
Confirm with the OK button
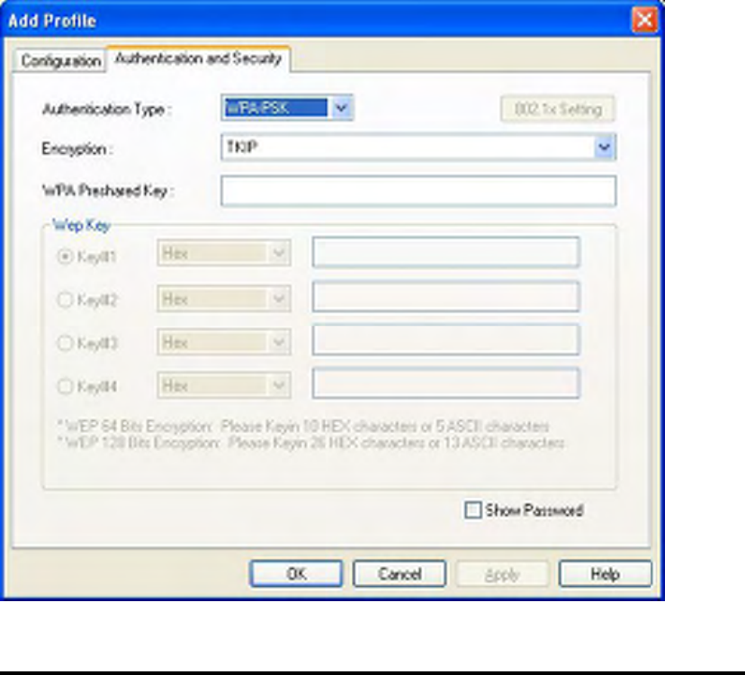[x=296, y=574]
